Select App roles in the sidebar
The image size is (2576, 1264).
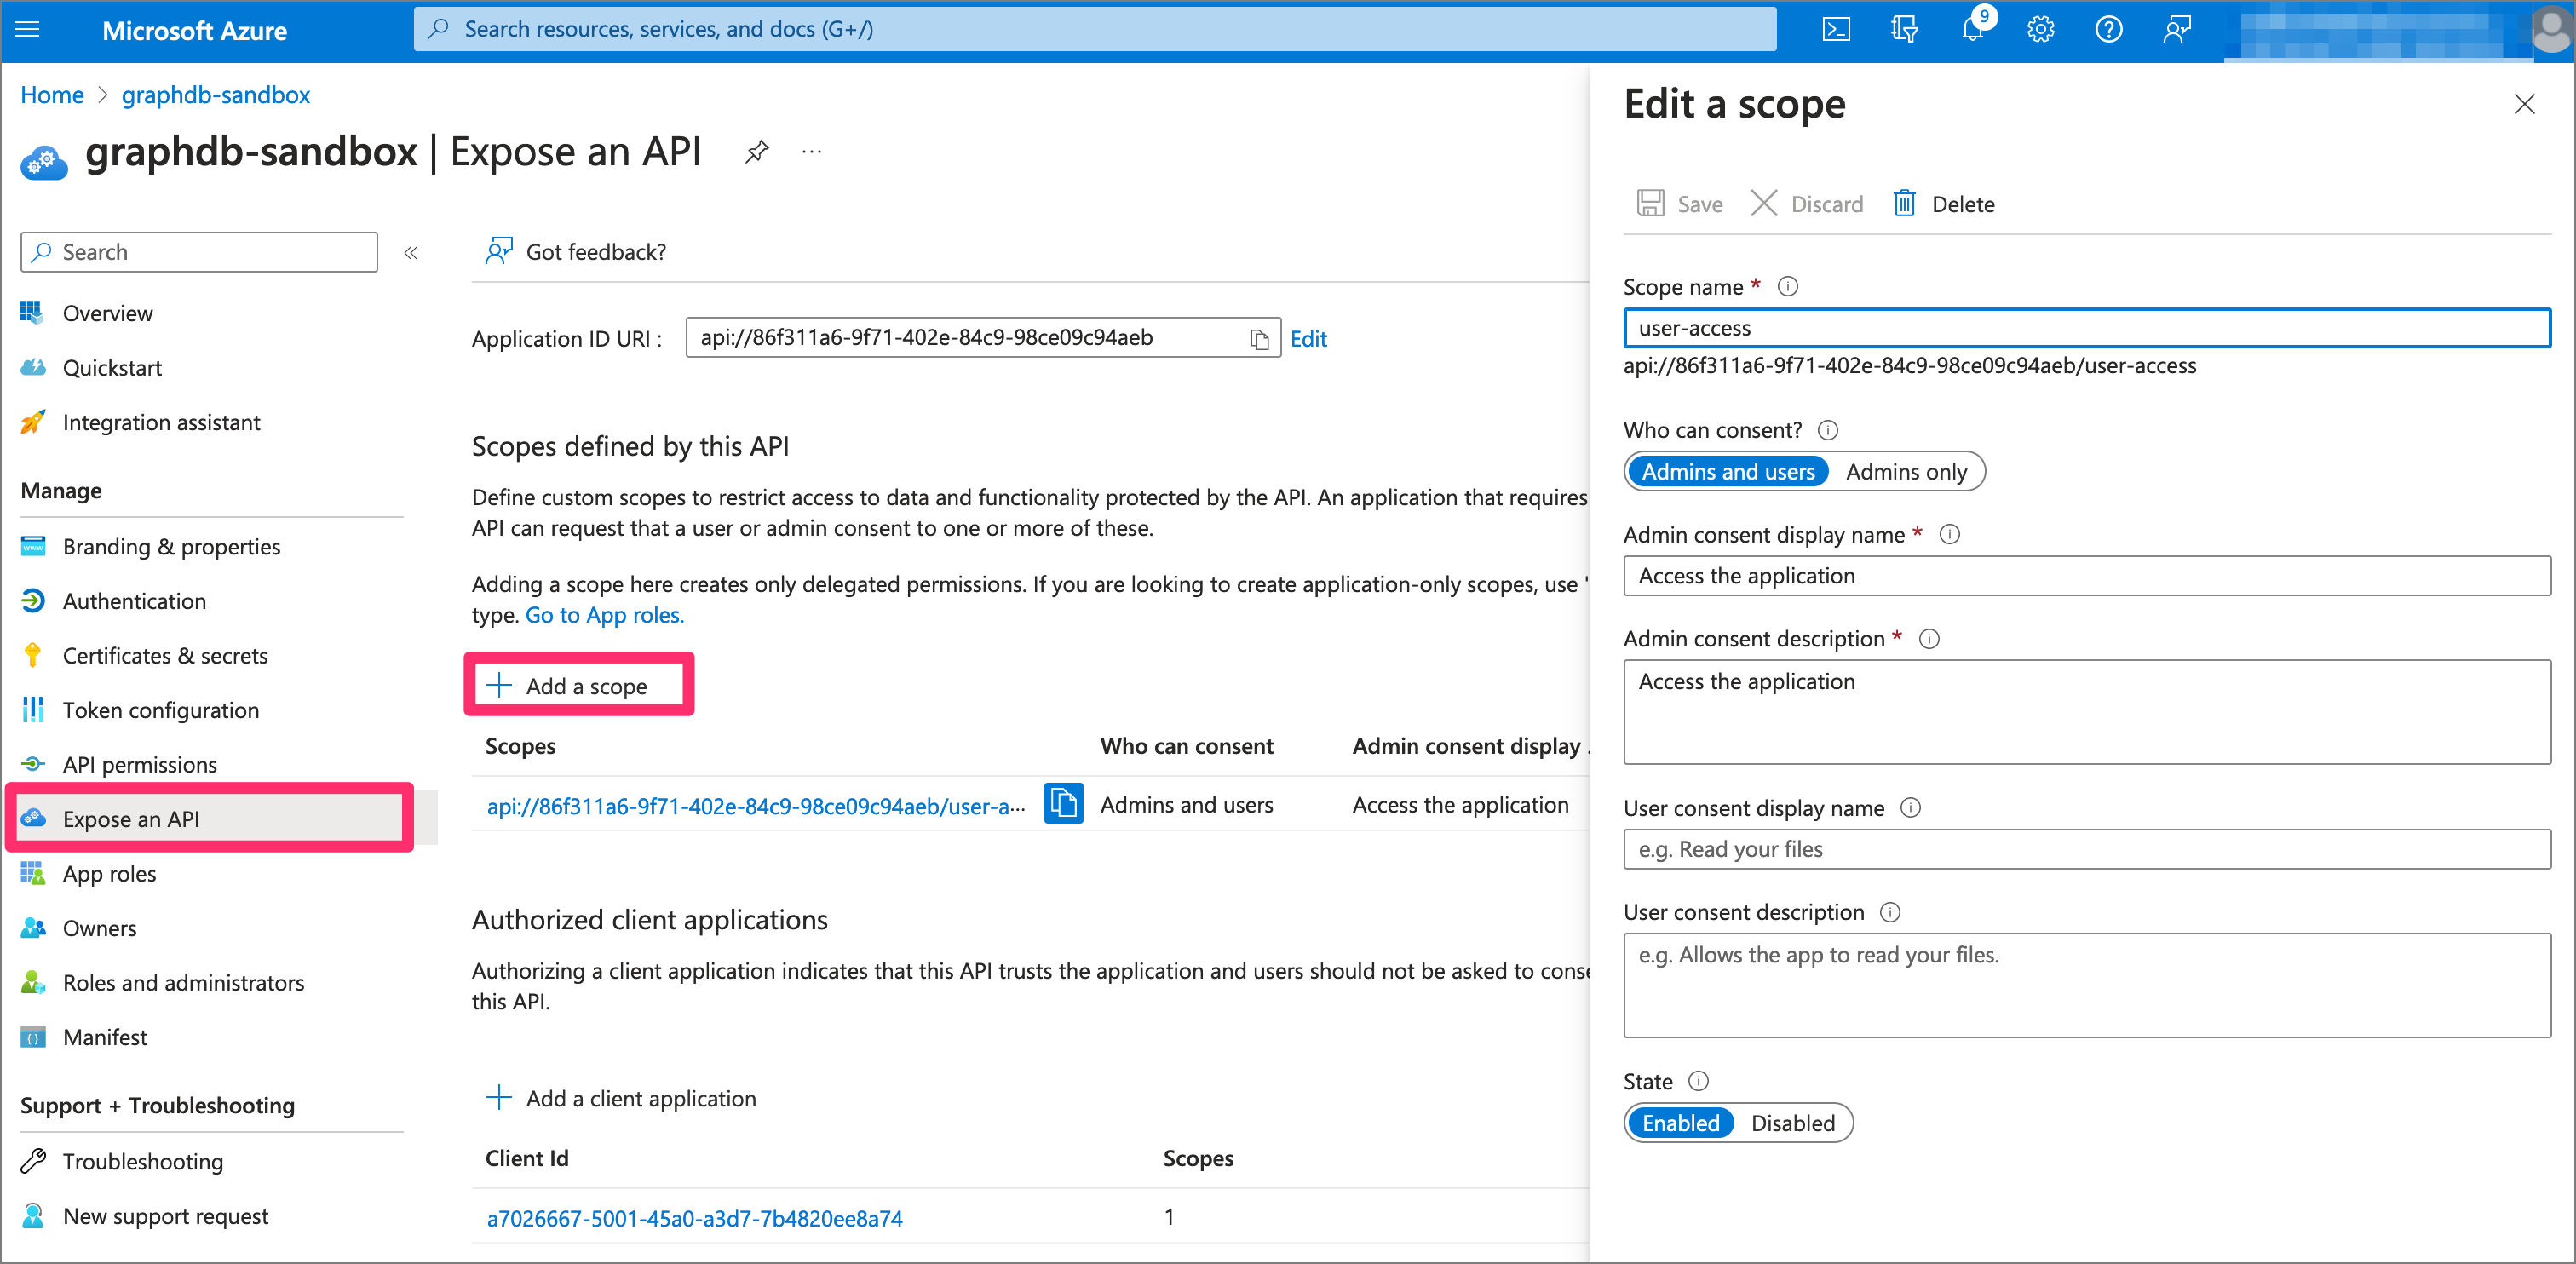tap(109, 873)
